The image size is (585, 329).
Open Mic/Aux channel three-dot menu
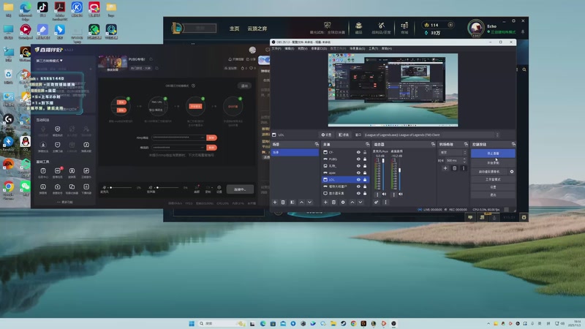point(377,194)
